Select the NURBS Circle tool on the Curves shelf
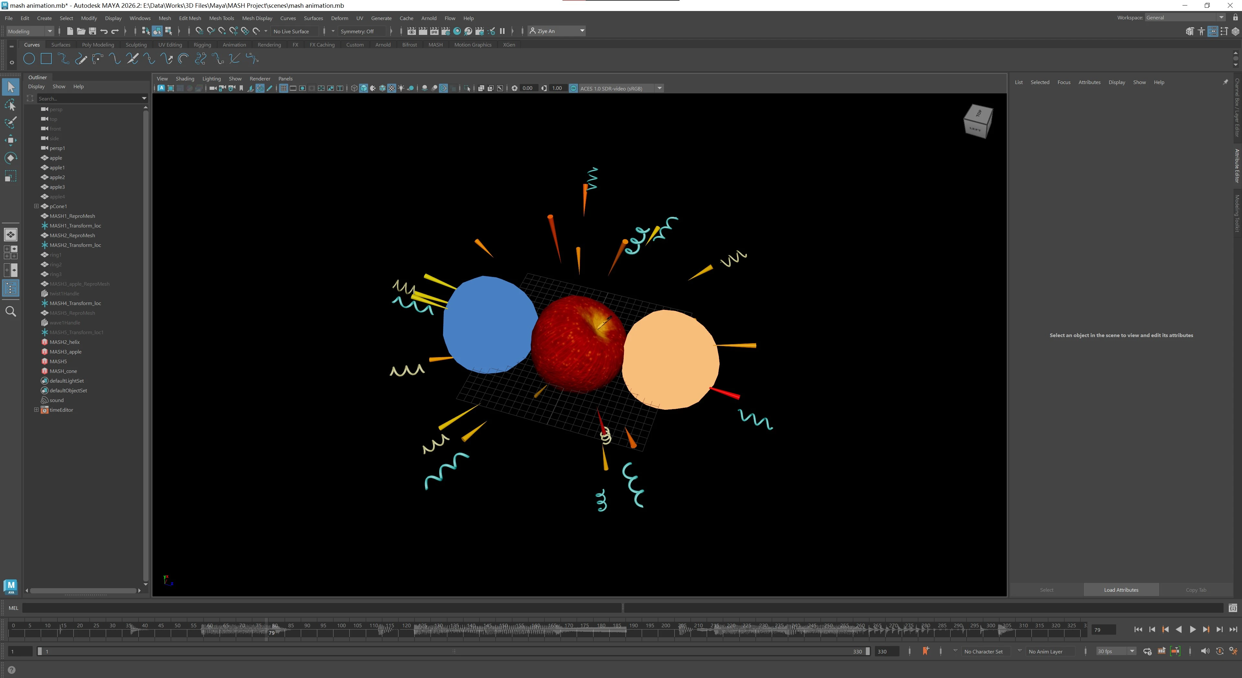 [29, 59]
